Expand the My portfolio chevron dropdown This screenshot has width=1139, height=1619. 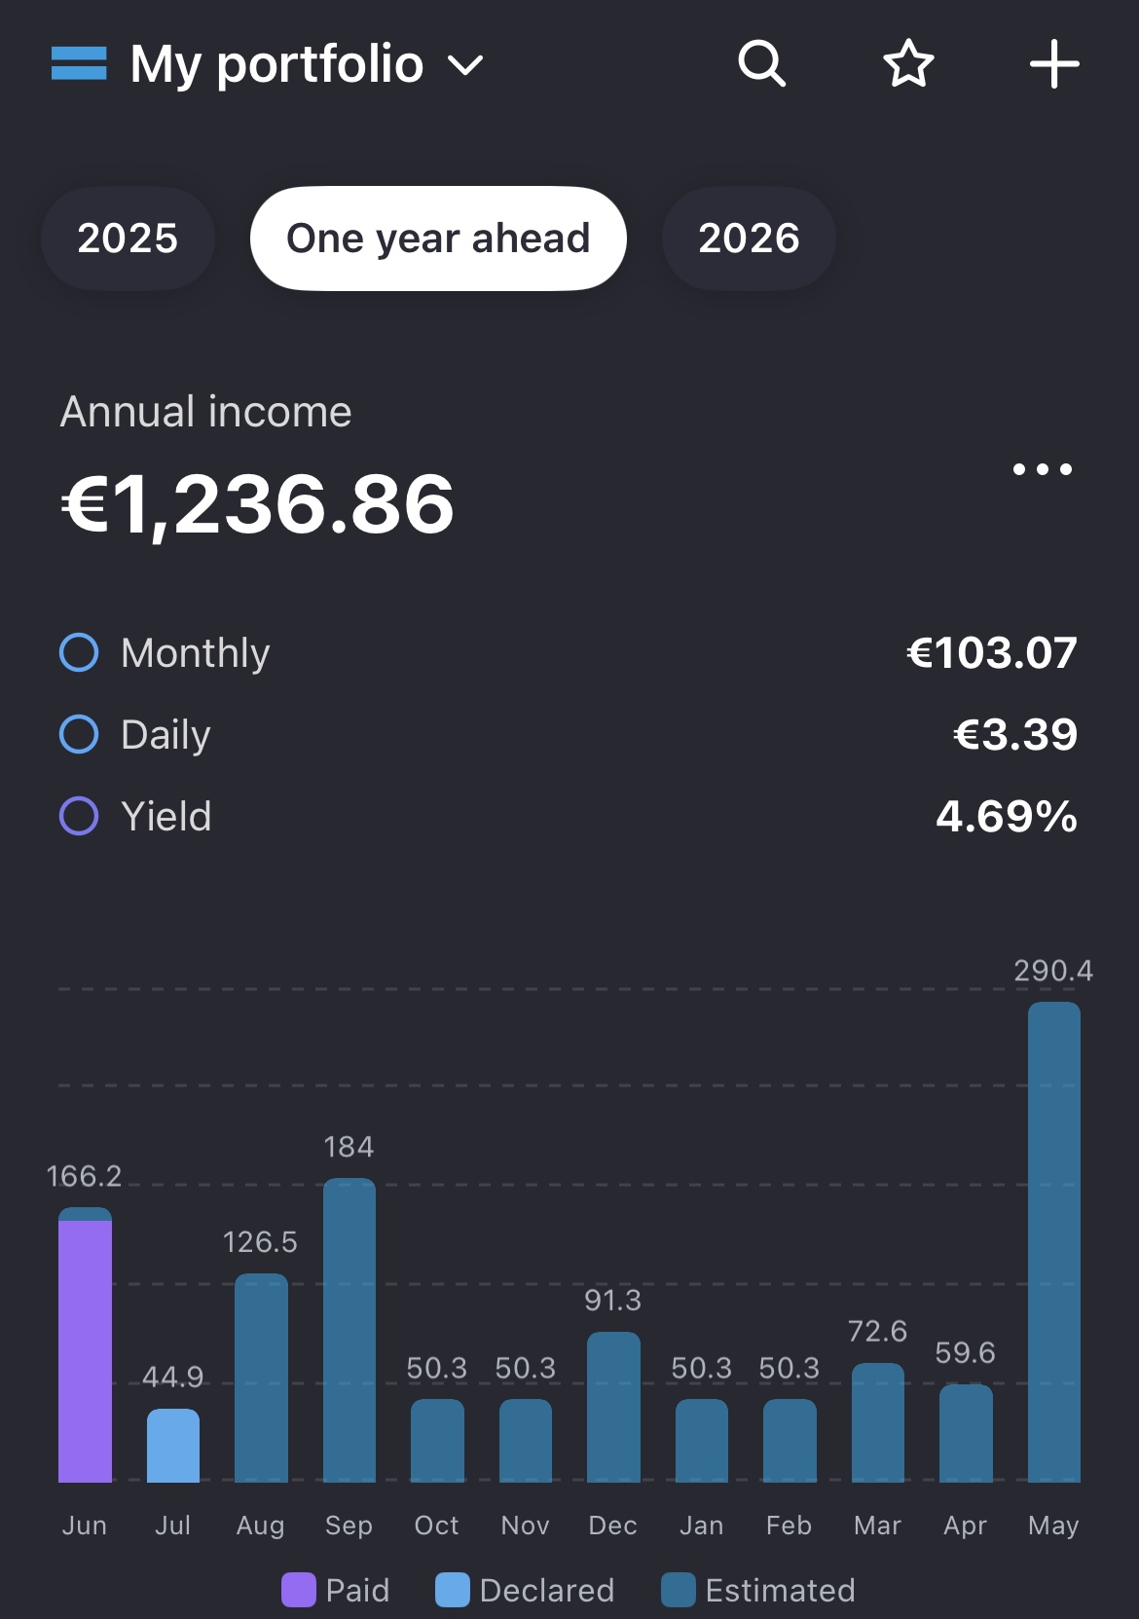click(465, 66)
